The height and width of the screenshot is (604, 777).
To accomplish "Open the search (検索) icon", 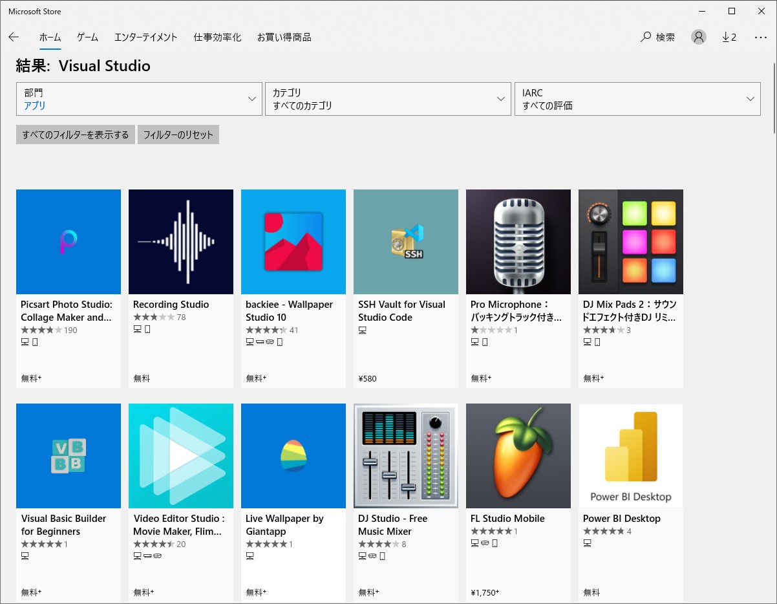I will pyautogui.click(x=657, y=37).
